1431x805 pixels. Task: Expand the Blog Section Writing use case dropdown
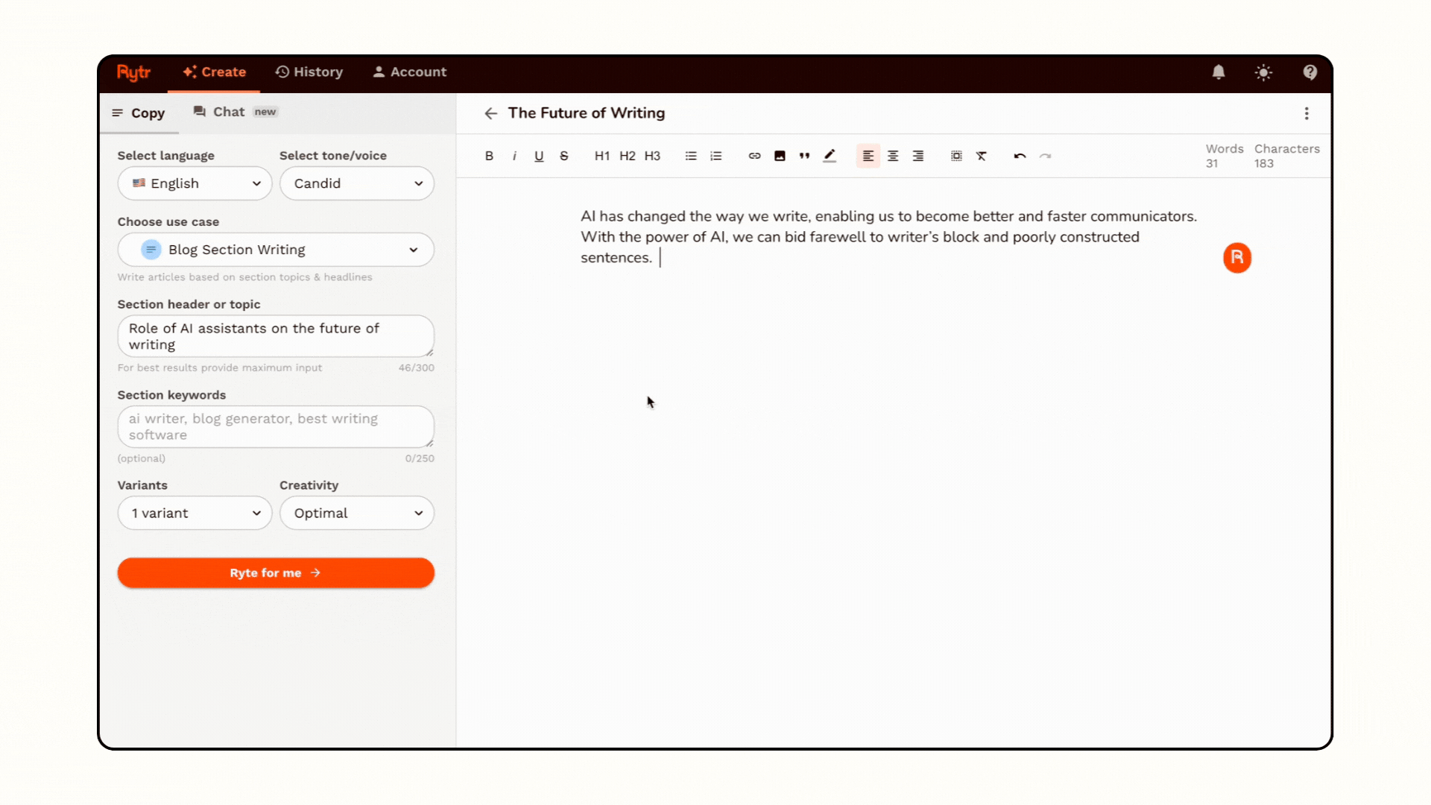pos(276,250)
